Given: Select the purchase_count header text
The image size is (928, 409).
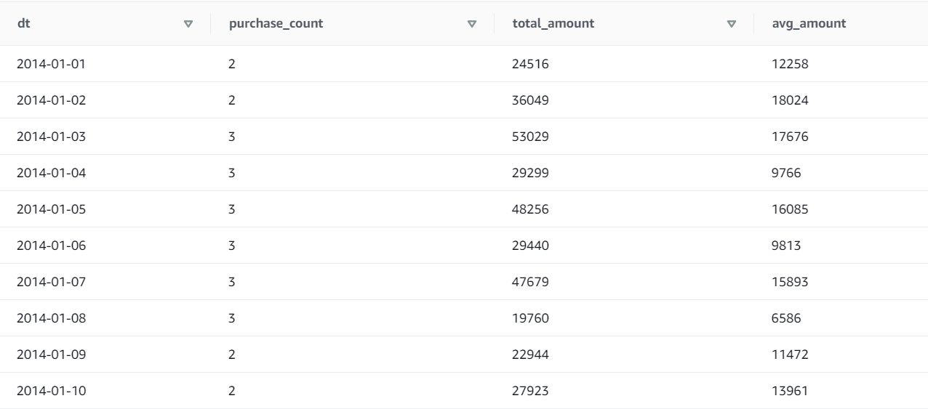Looking at the screenshot, I should pos(276,24).
